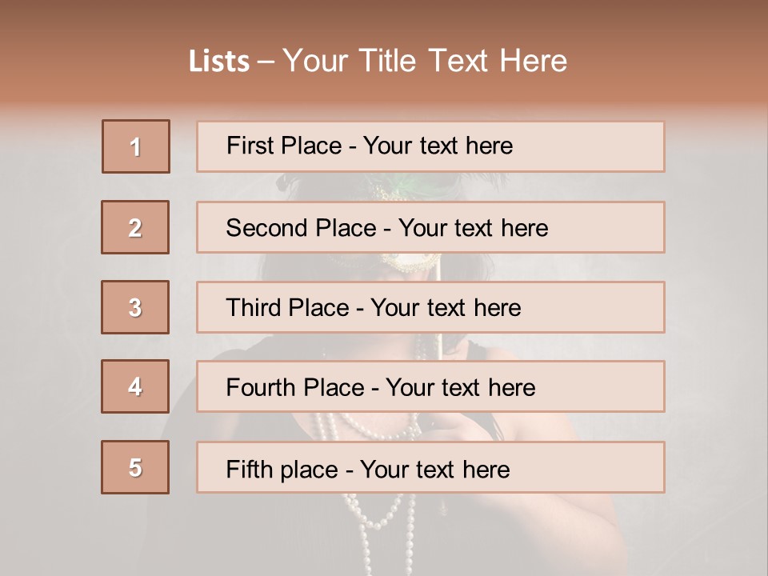Click the First Place text box

click(430, 146)
